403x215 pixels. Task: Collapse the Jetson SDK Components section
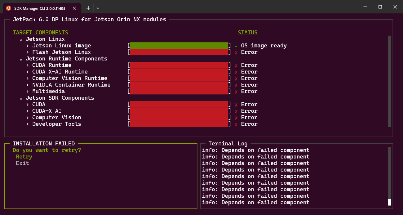(21, 98)
